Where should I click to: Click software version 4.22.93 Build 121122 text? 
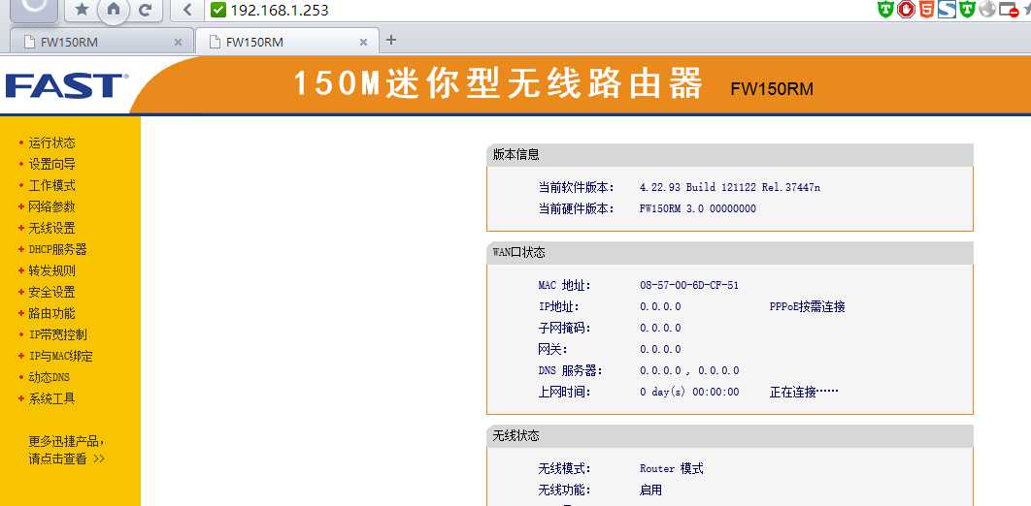(x=730, y=188)
